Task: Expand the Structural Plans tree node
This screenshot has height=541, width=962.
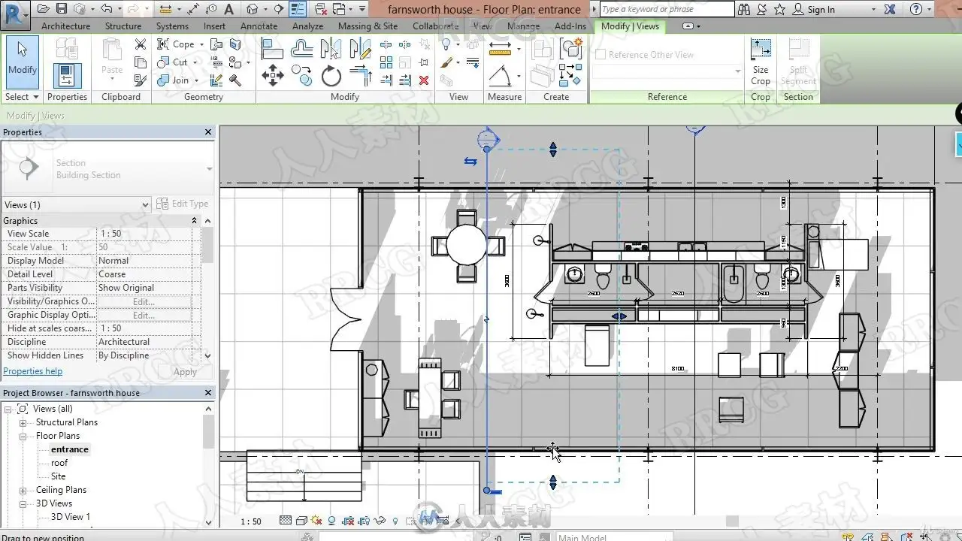Action: 23,422
